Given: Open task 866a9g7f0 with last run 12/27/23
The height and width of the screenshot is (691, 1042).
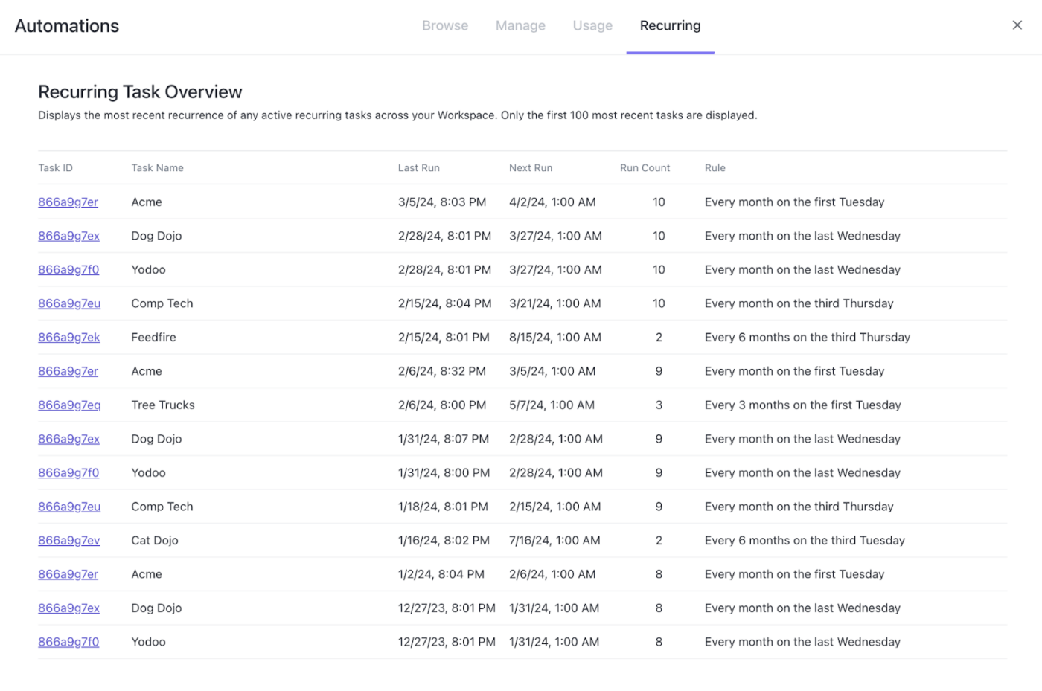Looking at the screenshot, I should point(68,642).
